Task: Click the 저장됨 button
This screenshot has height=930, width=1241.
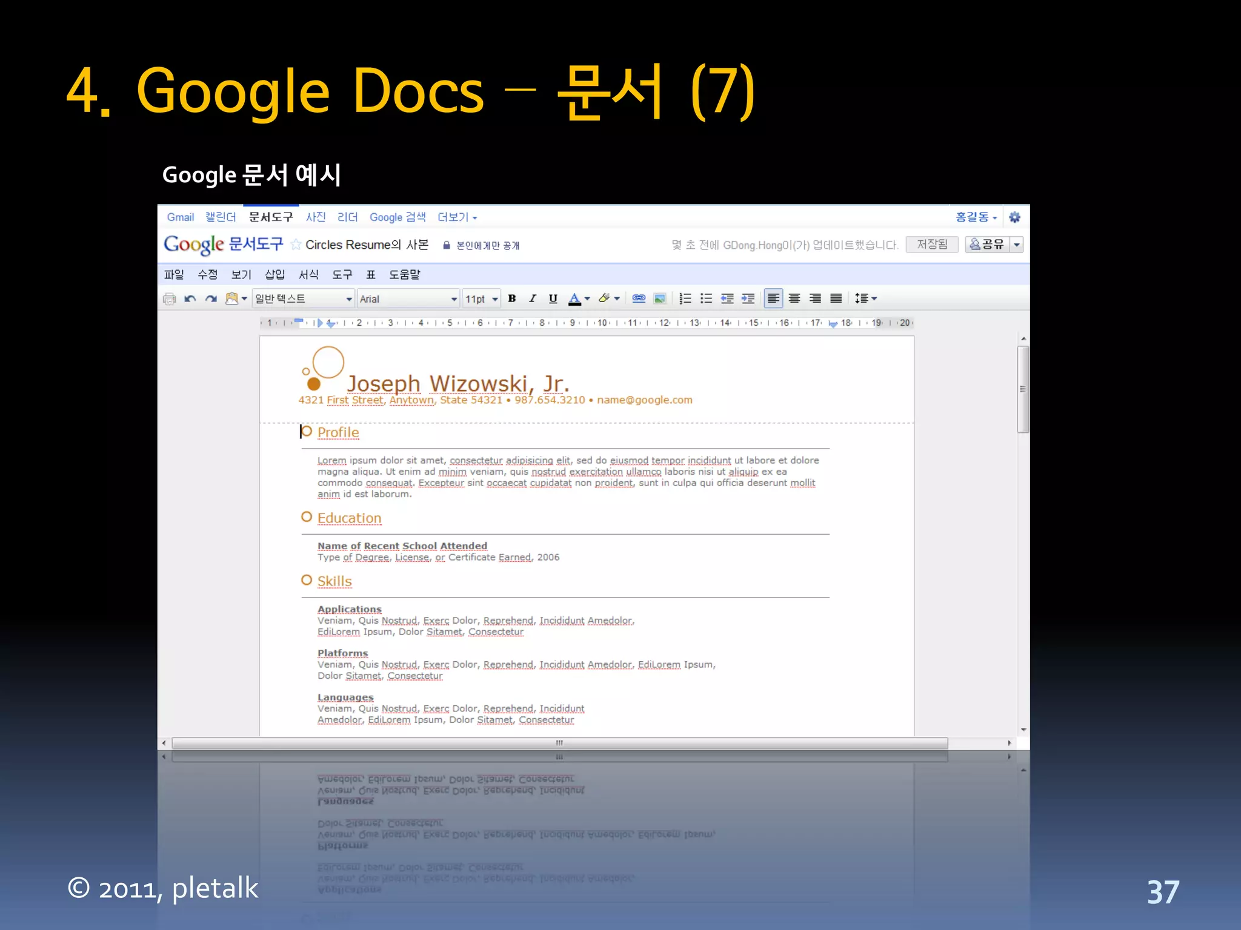Action: click(932, 245)
